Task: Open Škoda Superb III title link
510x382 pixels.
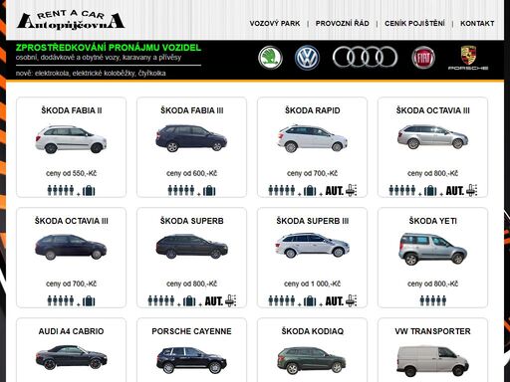Action: 313,221
